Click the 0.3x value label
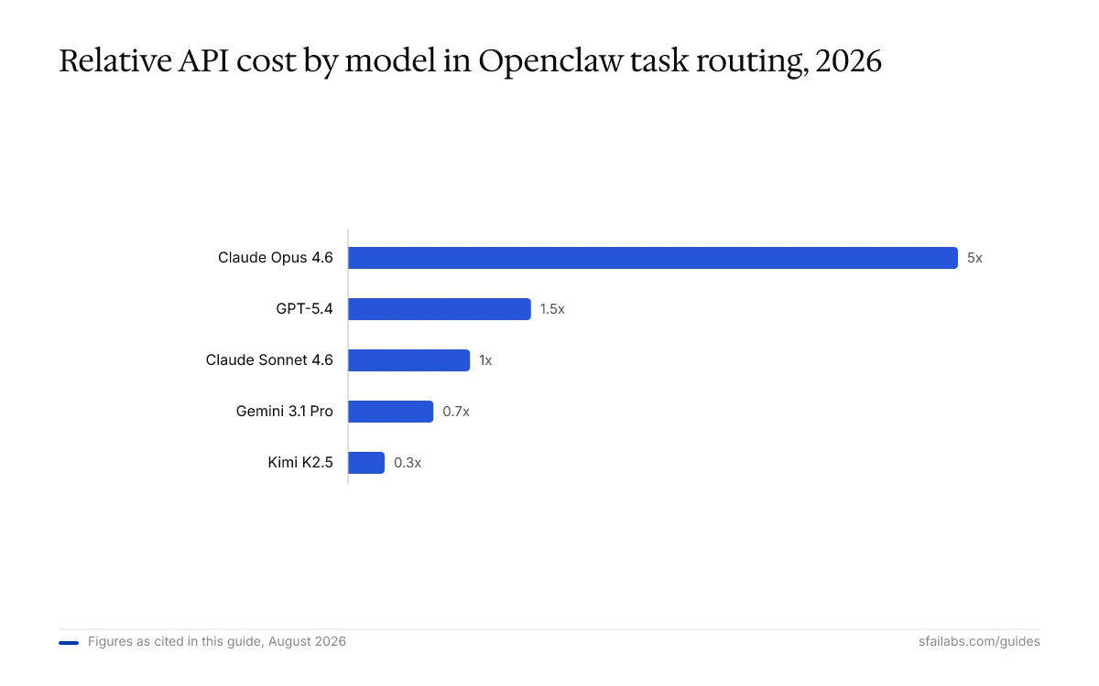Image resolution: width=1099 pixels, height=686 pixels. coord(408,463)
